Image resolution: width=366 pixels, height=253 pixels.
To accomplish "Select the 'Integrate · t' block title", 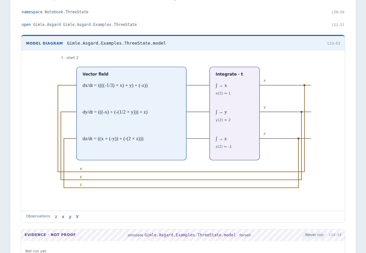I will [229, 74].
